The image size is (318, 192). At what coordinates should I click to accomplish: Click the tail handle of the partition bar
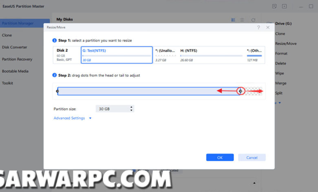point(241,91)
